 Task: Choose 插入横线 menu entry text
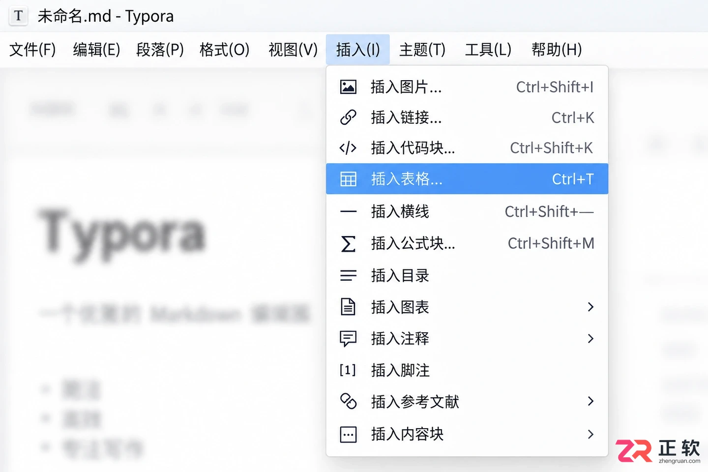[400, 211]
